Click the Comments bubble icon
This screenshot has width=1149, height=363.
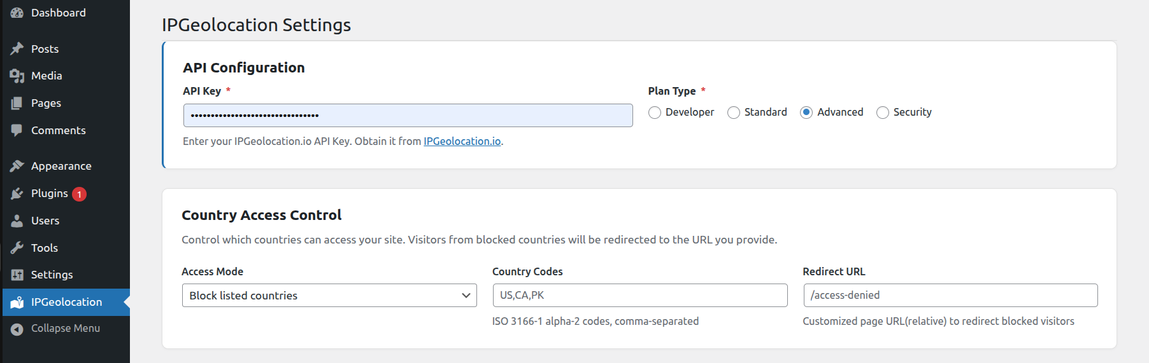pyautogui.click(x=17, y=130)
